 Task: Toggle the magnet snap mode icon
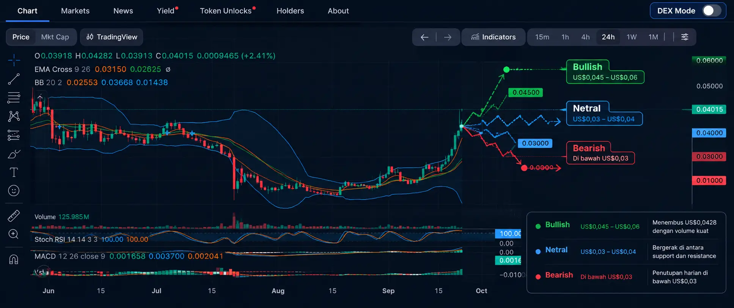(x=14, y=260)
